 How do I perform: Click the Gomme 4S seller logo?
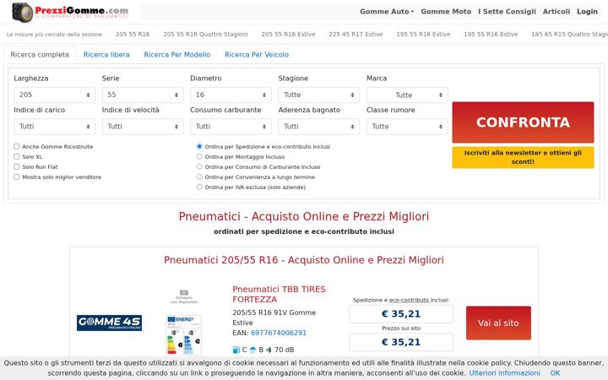click(x=109, y=323)
